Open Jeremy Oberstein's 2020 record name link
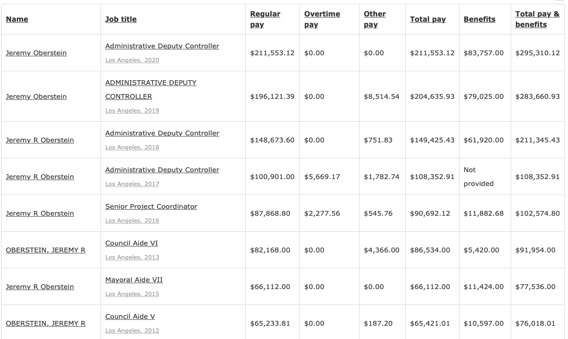This screenshot has width=568, height=339. pyautogui.click(x=36, y=53)
